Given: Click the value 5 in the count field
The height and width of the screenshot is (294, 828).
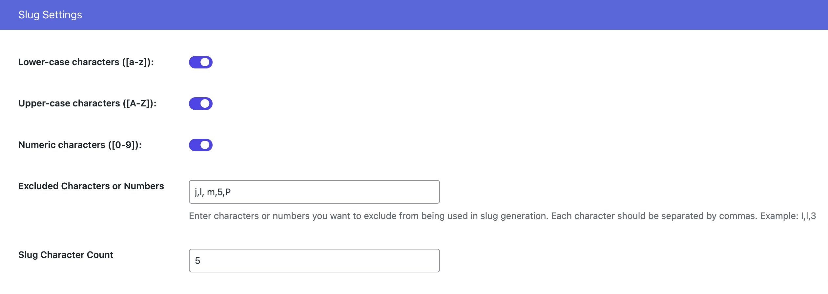Looking at the screenshot, I should tap(197, 261).
